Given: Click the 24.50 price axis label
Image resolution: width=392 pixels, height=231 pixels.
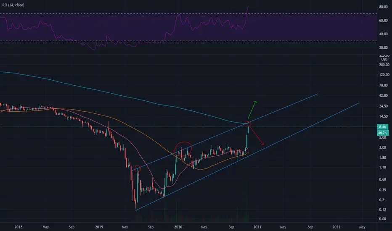Looking at the screenshot, I should click(383, 106).
